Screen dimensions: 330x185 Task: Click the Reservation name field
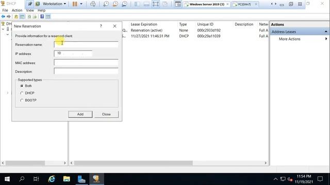click(x=86, y=44)
